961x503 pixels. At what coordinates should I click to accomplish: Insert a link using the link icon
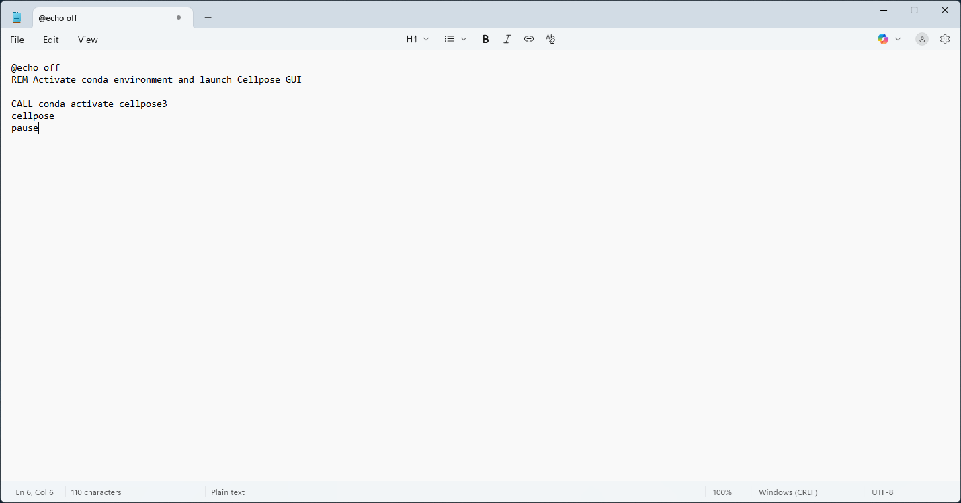click(x=529, y=39)
